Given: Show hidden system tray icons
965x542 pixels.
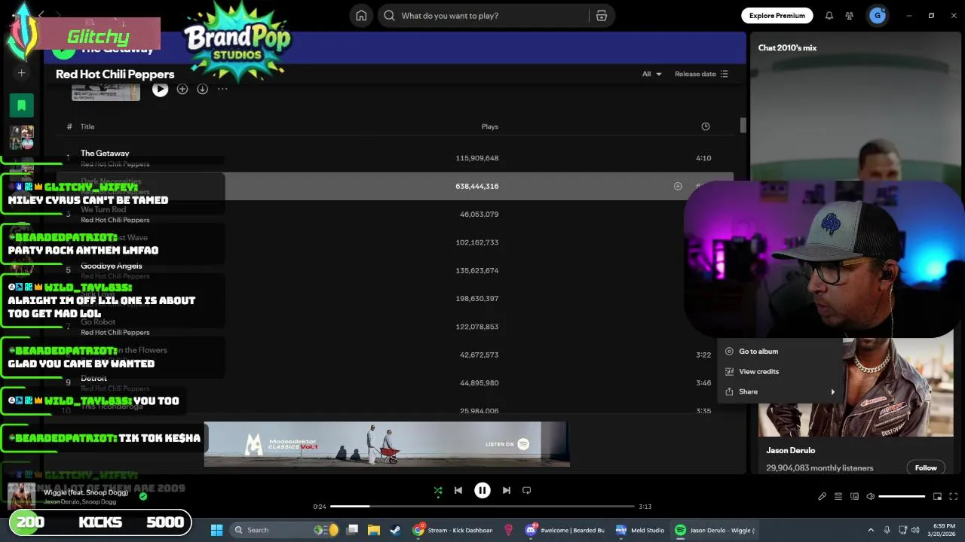Looking at the screenshot, I should point(871,530).
